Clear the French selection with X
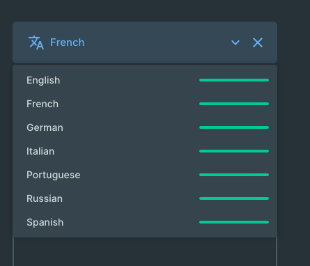 click(x=258, y=42)
